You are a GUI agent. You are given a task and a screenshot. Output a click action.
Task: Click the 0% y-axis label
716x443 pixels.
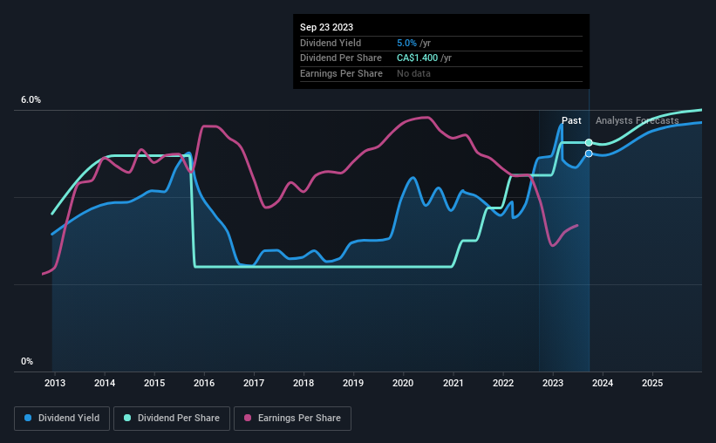click(x=27, y=361)
